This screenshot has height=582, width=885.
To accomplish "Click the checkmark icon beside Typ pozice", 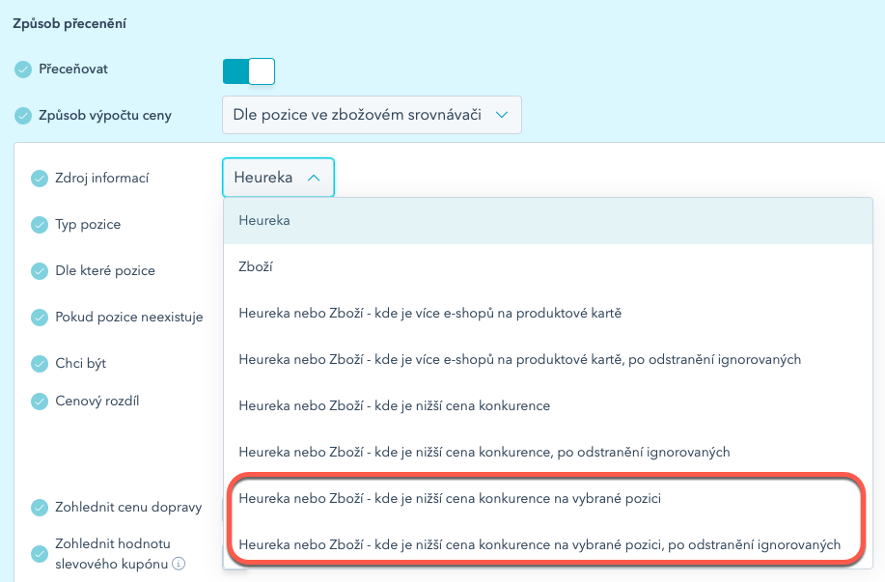I will (39, 224).
